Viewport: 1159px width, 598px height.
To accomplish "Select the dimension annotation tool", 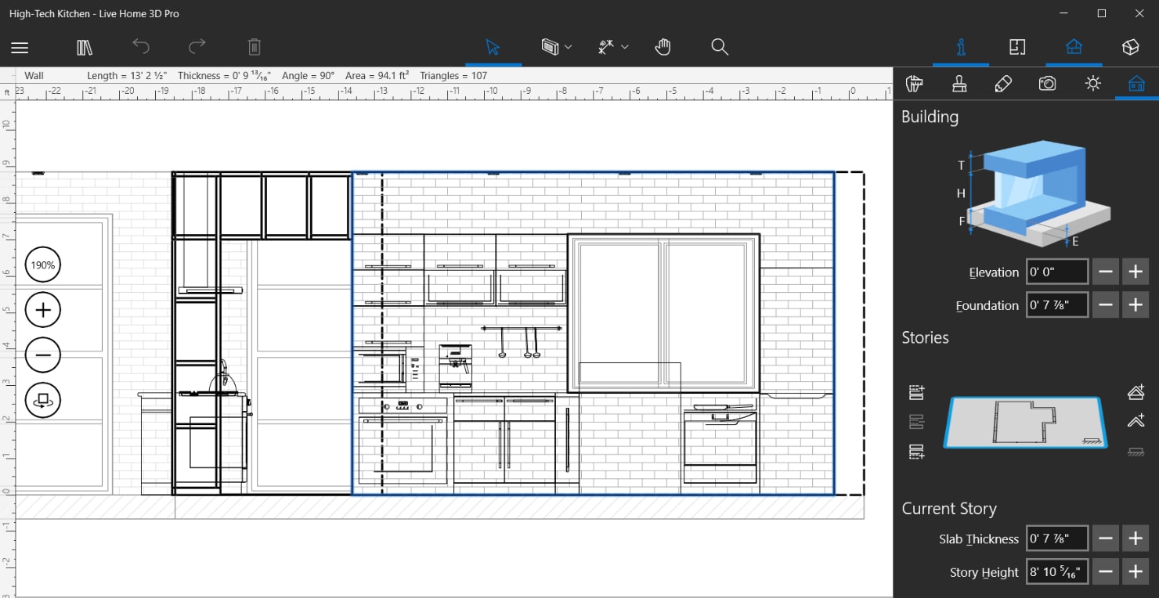I will 606,47.
